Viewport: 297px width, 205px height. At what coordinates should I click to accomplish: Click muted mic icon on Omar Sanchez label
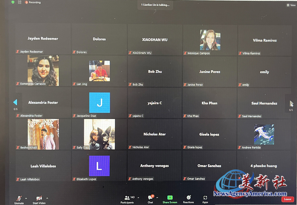coord(185,179)
